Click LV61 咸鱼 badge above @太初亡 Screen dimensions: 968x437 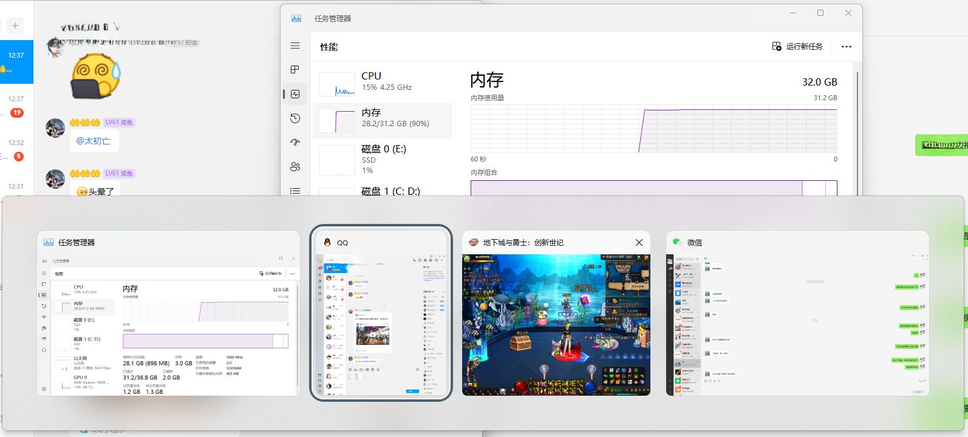(118, 122)
